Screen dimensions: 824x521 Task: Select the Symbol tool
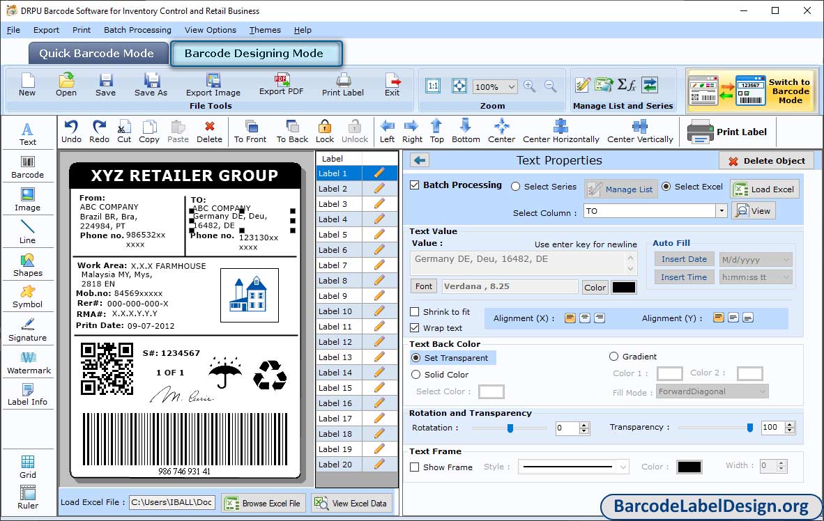27,297
